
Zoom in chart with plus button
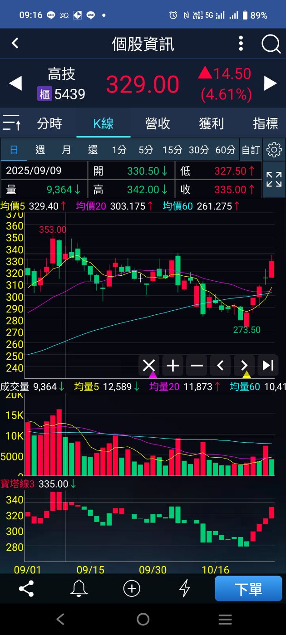pos(173,365)
